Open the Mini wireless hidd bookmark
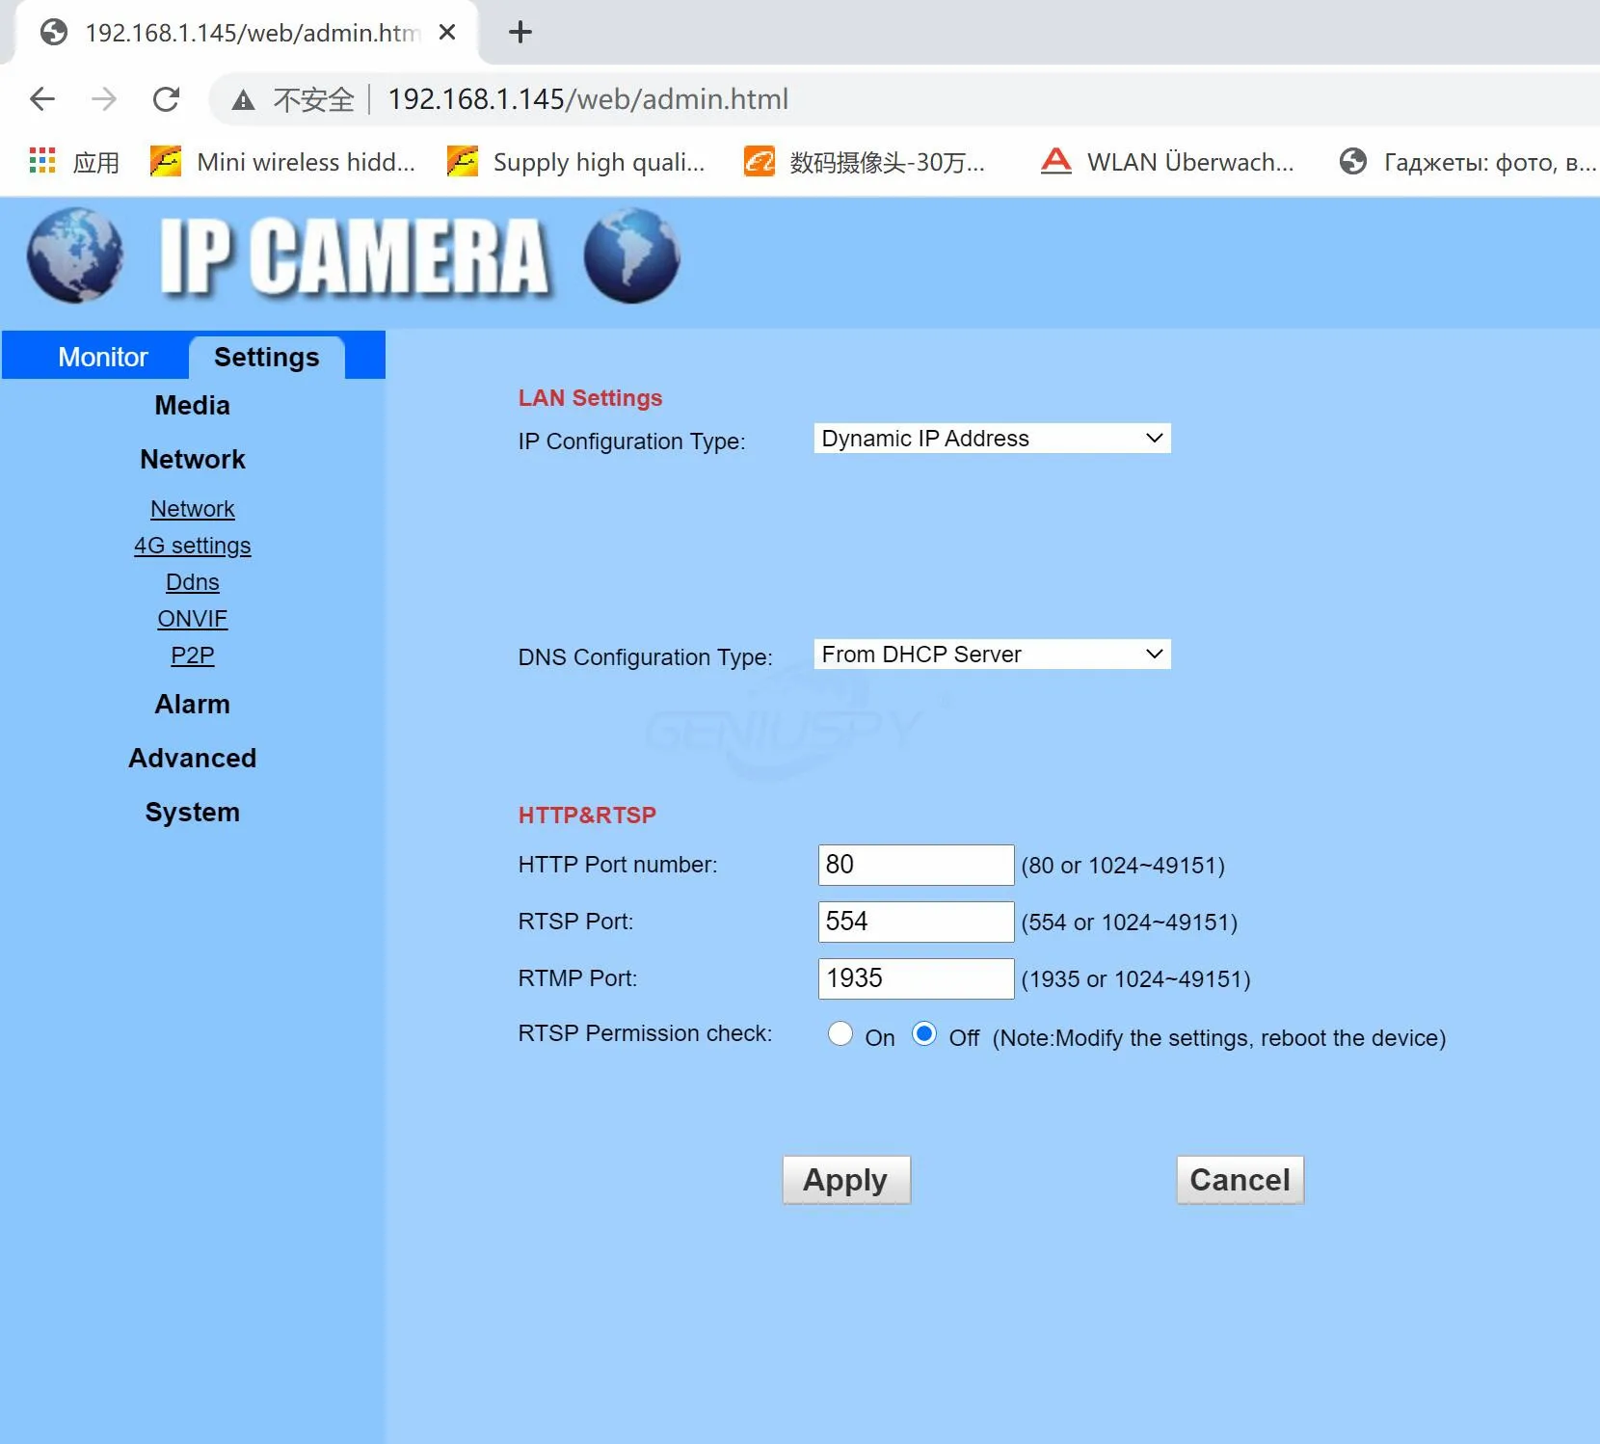Screen dimensions: 1600x1444 click(x=282, y=162)
